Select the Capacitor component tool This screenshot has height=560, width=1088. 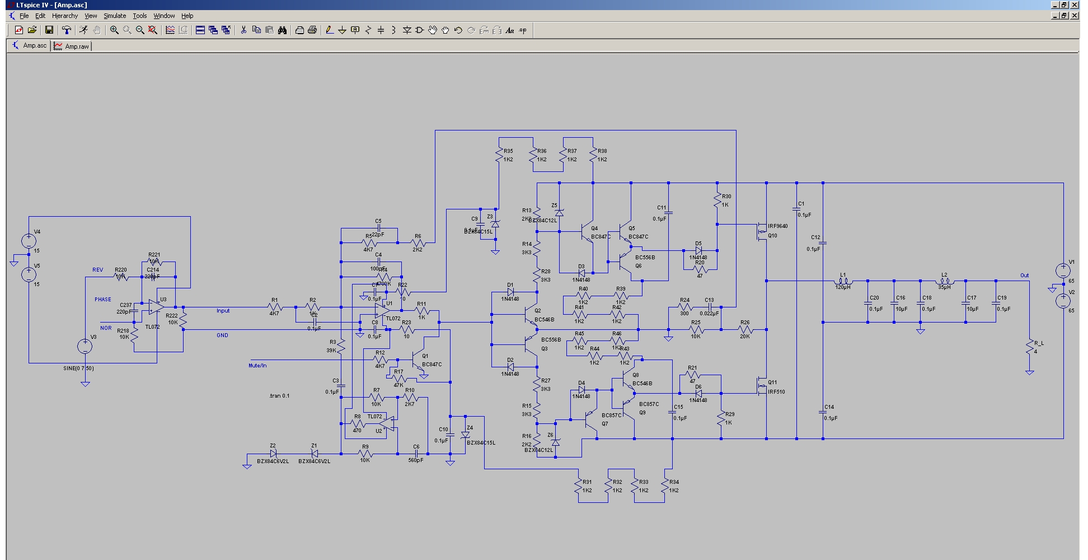coord(381,30)
